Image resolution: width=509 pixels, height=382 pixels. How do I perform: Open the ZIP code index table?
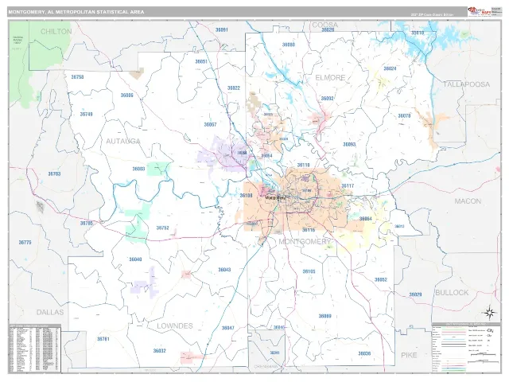[34, 348]
